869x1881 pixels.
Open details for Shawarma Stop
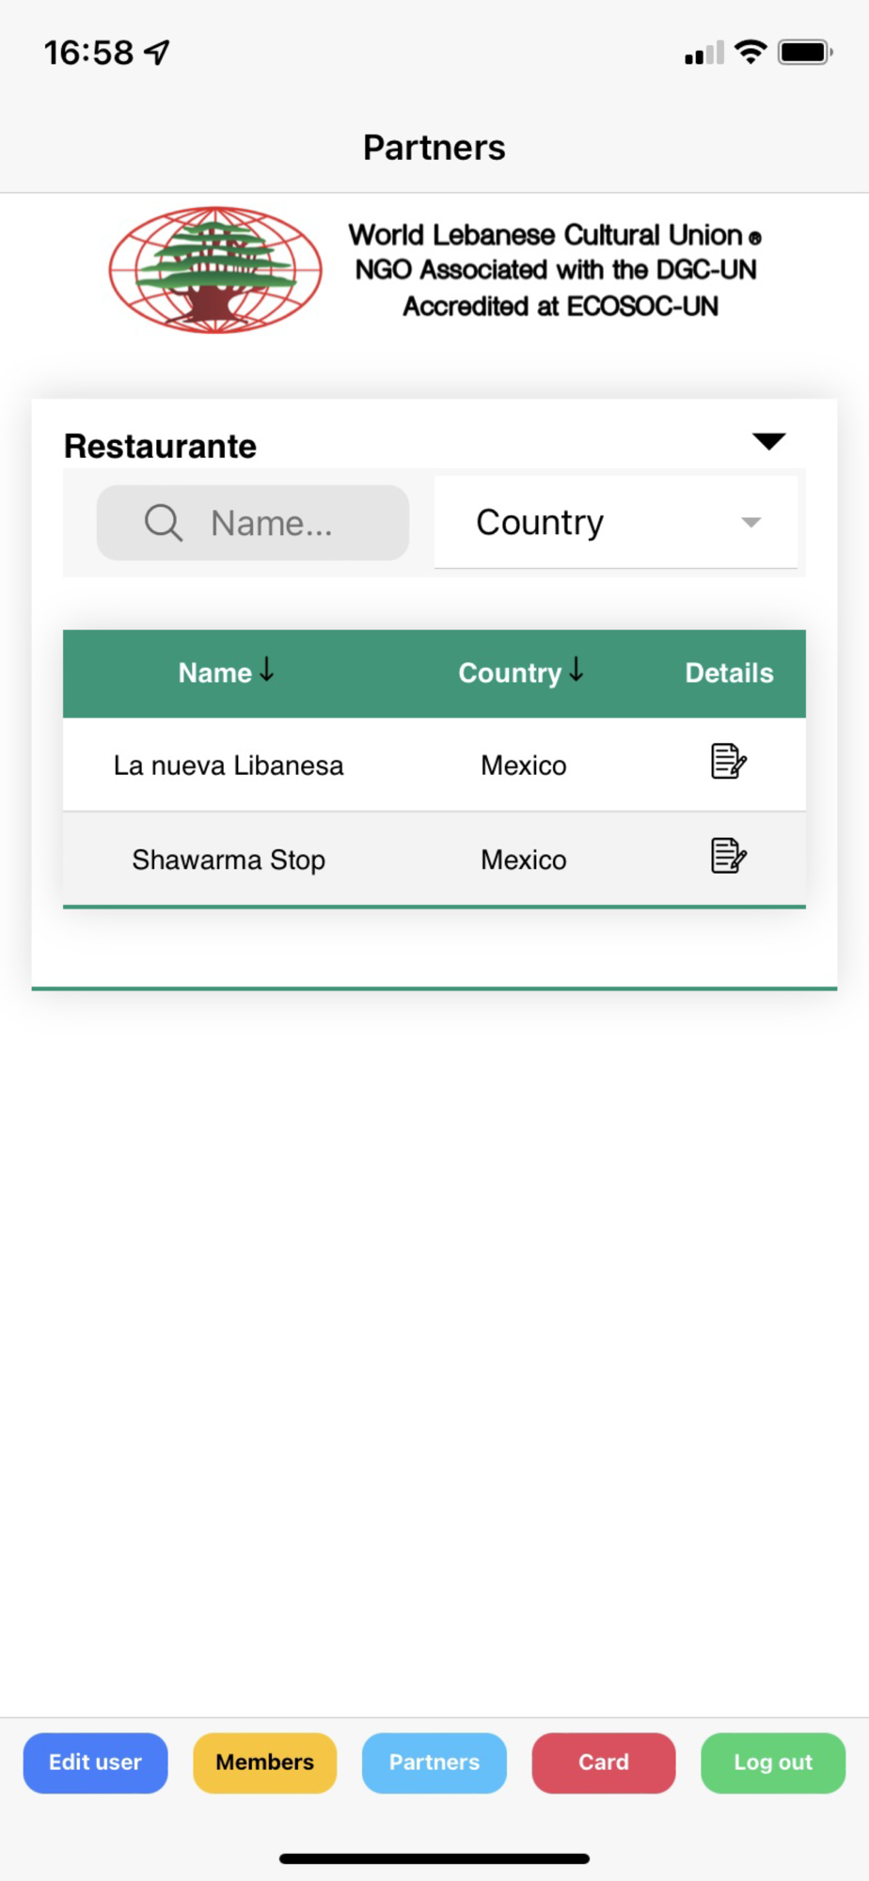coord(729,856)
